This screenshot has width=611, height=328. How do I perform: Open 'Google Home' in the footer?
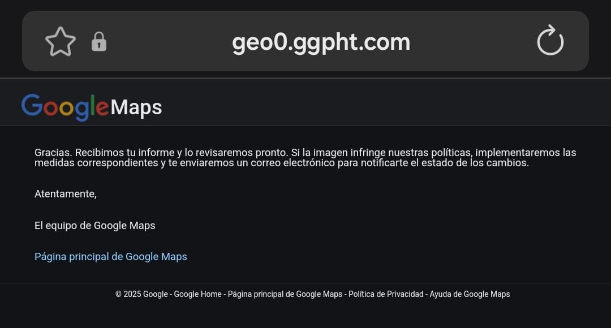[197, 294]
